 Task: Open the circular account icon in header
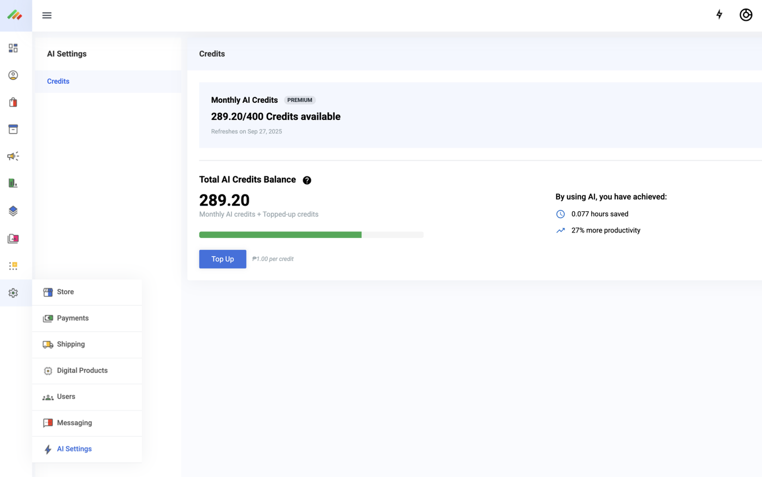coord(746,15)
